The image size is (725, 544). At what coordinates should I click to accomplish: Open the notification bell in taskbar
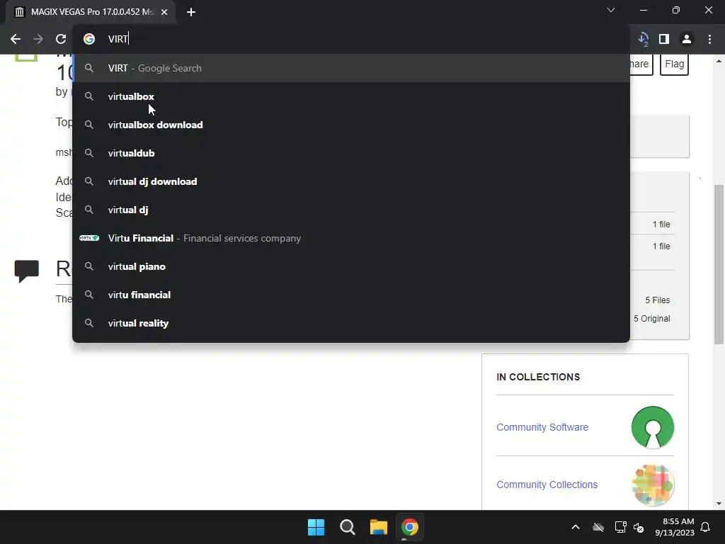pos(706,527)
